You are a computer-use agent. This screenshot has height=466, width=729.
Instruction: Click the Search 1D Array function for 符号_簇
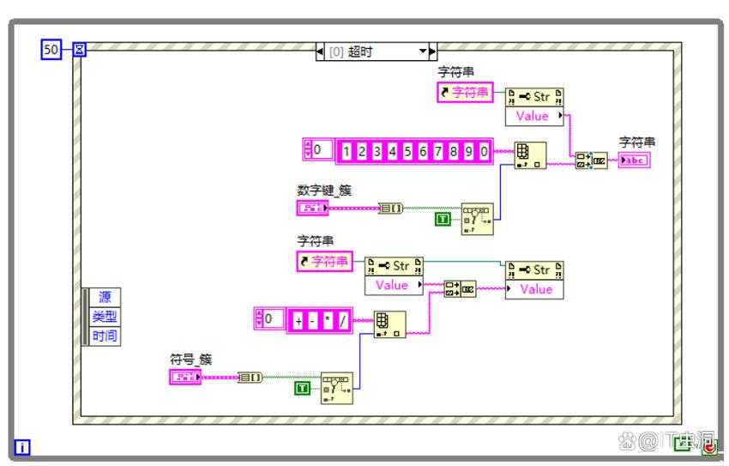pos(336,388)
